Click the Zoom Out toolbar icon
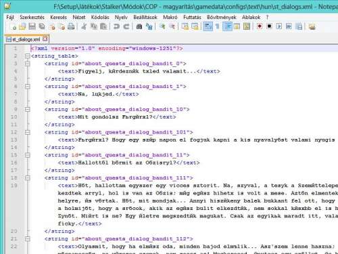Viewport: 338px width, 254px height. (x=172, y=26)
